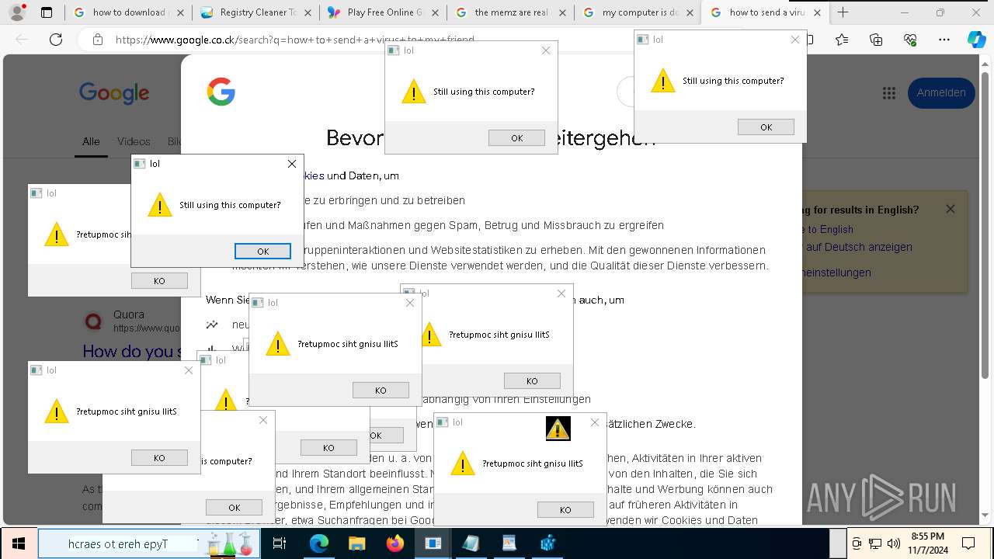Open the Windows Start menu
Viewport: 994px width, 559px height.
pyautogui.click(x=17, y=543)
